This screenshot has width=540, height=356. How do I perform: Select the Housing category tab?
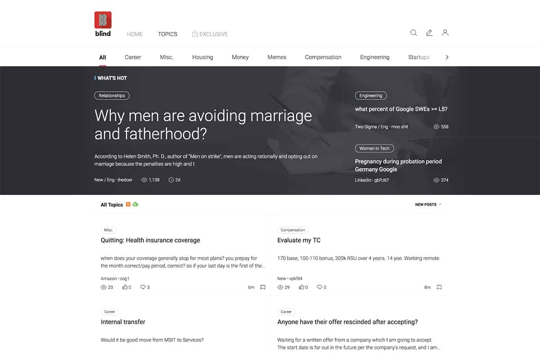(202, 57)
